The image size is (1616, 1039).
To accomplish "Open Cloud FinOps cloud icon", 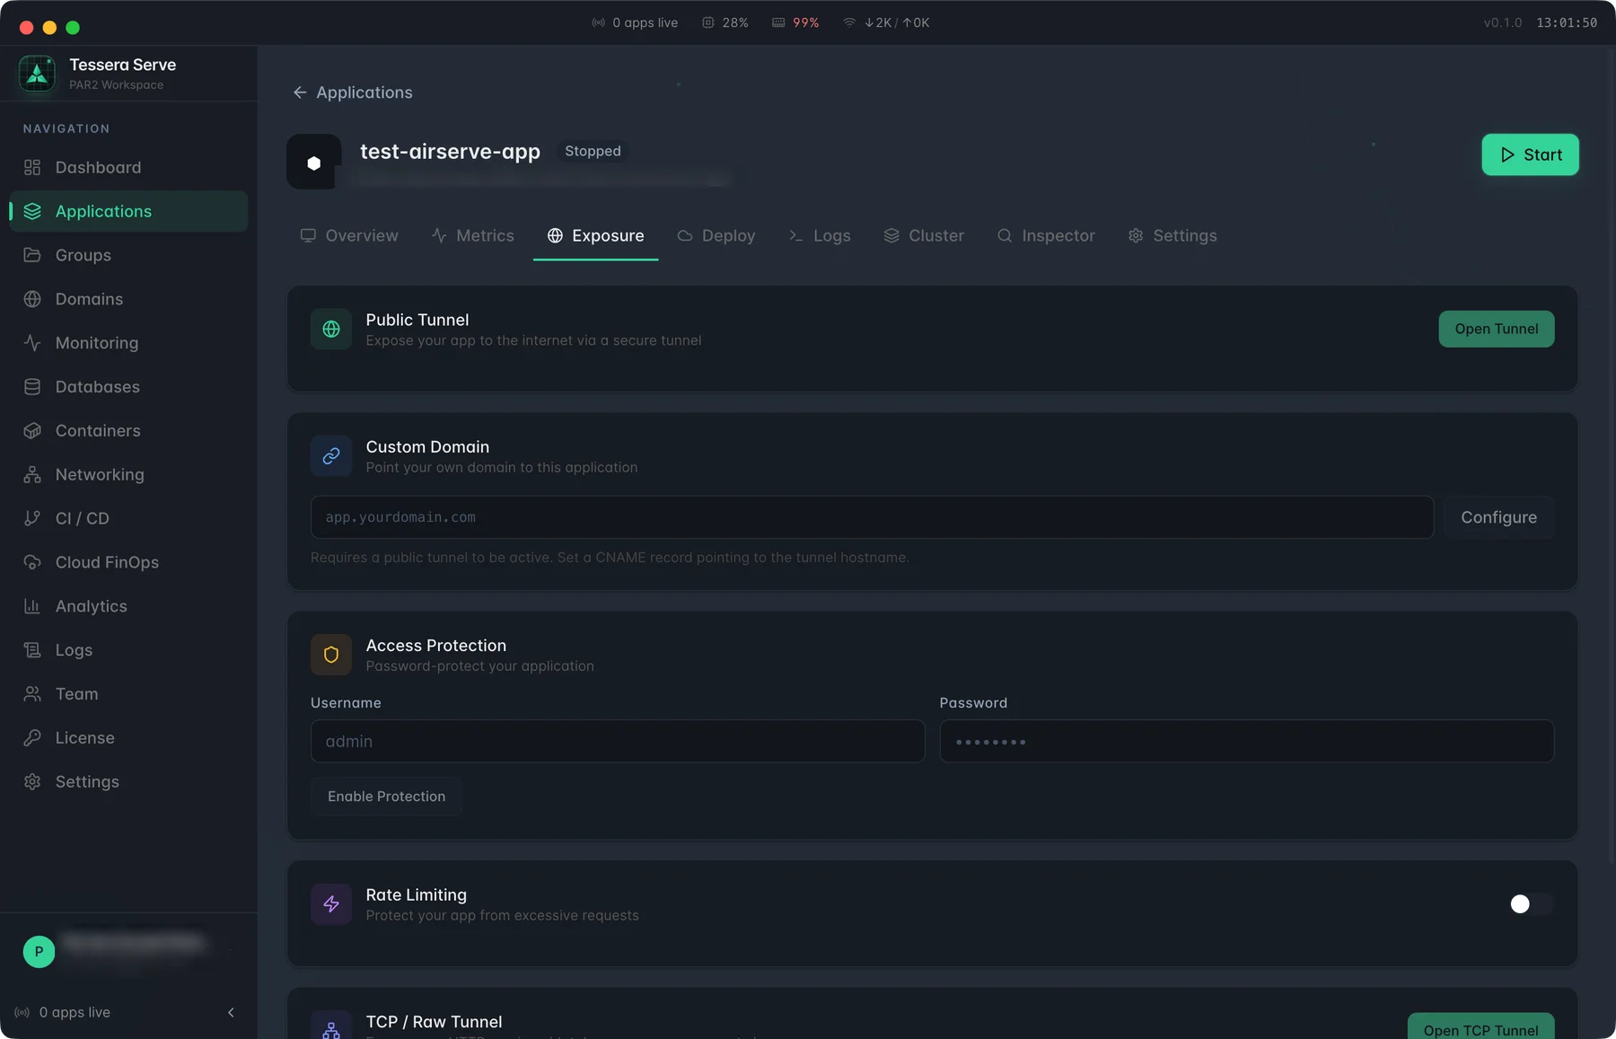I will (32, 562).
